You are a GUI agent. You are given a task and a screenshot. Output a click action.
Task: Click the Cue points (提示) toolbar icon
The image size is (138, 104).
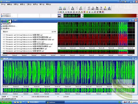(x=93, y=8)
